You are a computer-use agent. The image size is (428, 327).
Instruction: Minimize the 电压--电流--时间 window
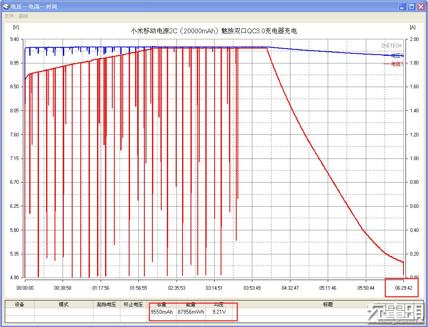click(x=402, y=6)
